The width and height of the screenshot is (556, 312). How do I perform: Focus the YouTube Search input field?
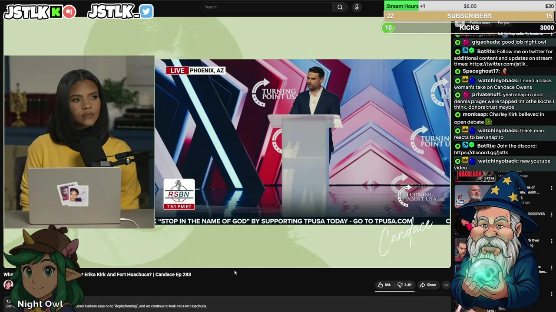click(267, 7)
